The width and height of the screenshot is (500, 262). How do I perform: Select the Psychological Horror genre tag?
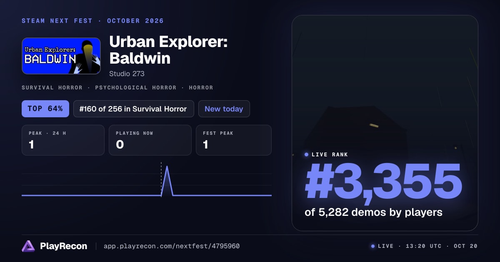coord(138,88)
